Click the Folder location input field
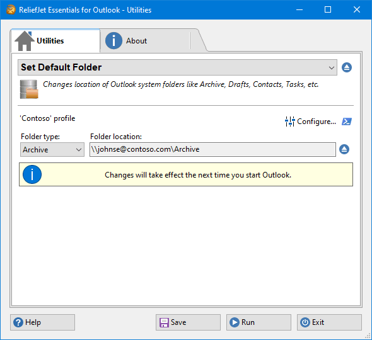 point(212,149)
